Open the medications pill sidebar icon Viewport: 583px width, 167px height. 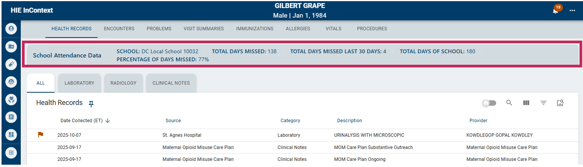11,64
